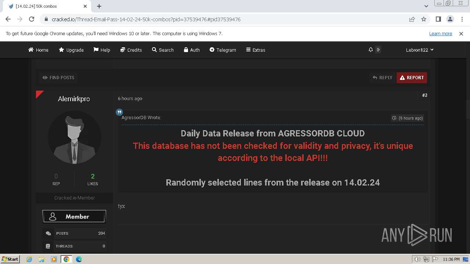Open the tab search dropdown arrow
Image resolution: width=470 pixels, height=264 pixels.
[426, 6]
